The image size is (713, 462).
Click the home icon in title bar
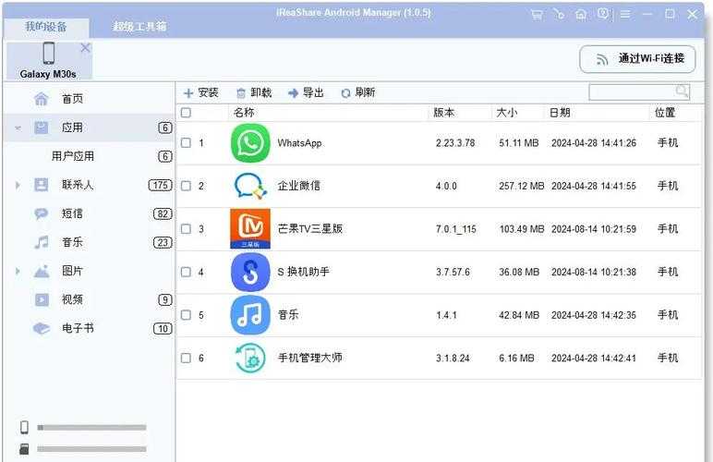click(x=581, y=15)
